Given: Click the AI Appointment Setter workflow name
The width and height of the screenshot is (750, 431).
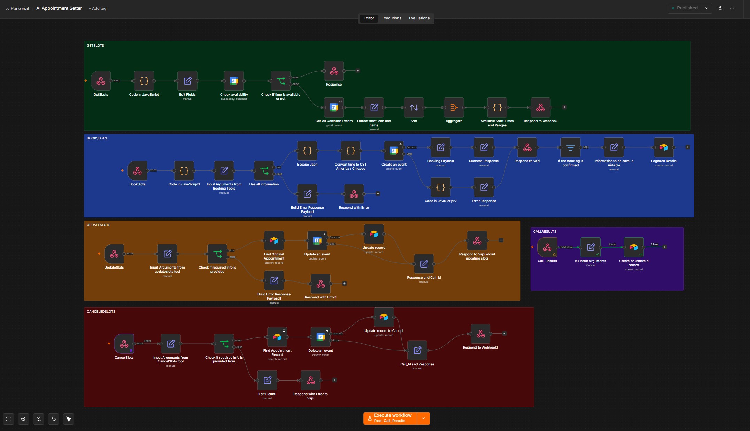Looking at the screenshot, I should point(59,8).
